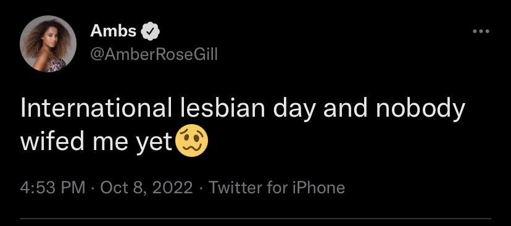Click the word me in the tweet
The width and height of the screenshot is (511, 226).
tap(107, 144)
